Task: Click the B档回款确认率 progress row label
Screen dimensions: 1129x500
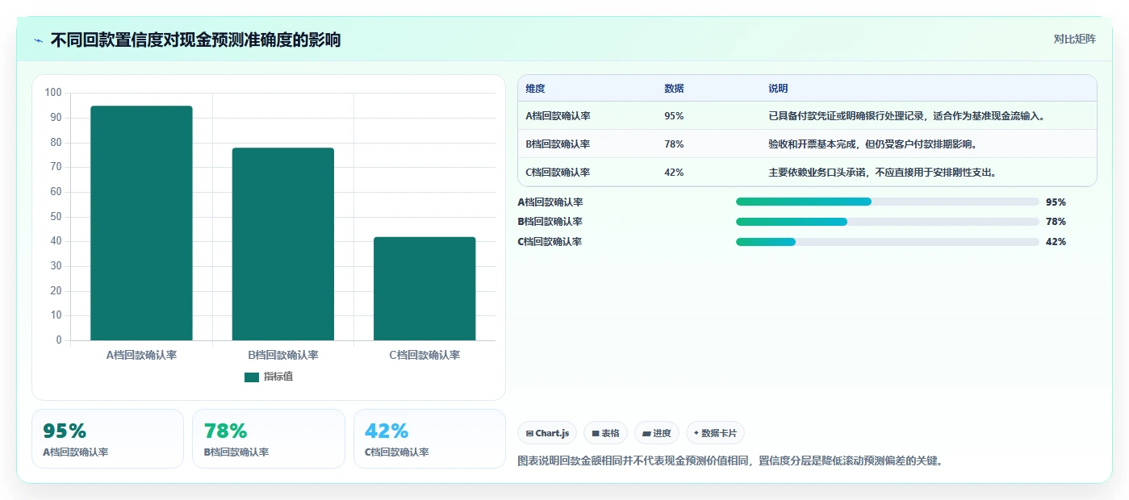Action: (550, 222)
